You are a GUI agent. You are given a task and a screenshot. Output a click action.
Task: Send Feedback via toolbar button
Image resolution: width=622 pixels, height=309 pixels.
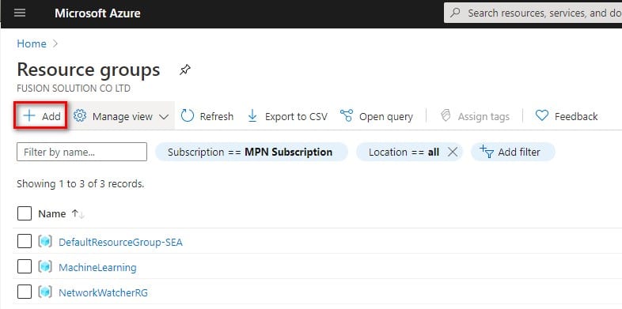[567, 116]
